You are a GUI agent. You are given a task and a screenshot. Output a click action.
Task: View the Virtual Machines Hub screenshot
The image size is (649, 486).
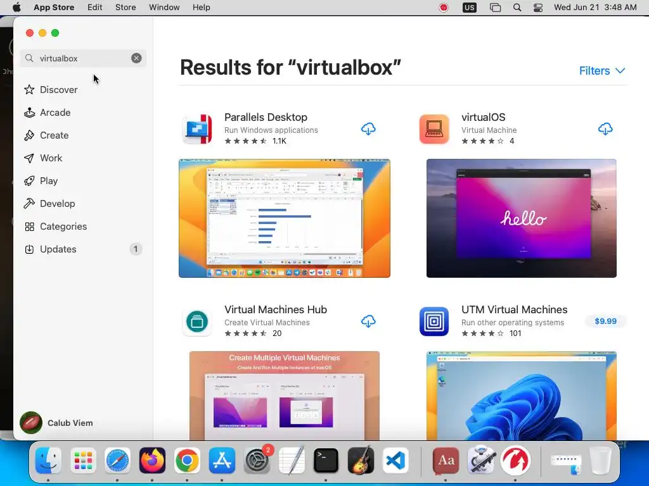point(285,396)
